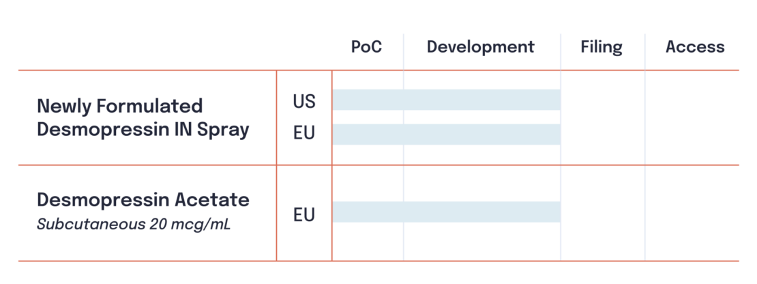Click empty Filing cell in IN Spray row
The height and width of the screenshot is (284, 757).
602,118
